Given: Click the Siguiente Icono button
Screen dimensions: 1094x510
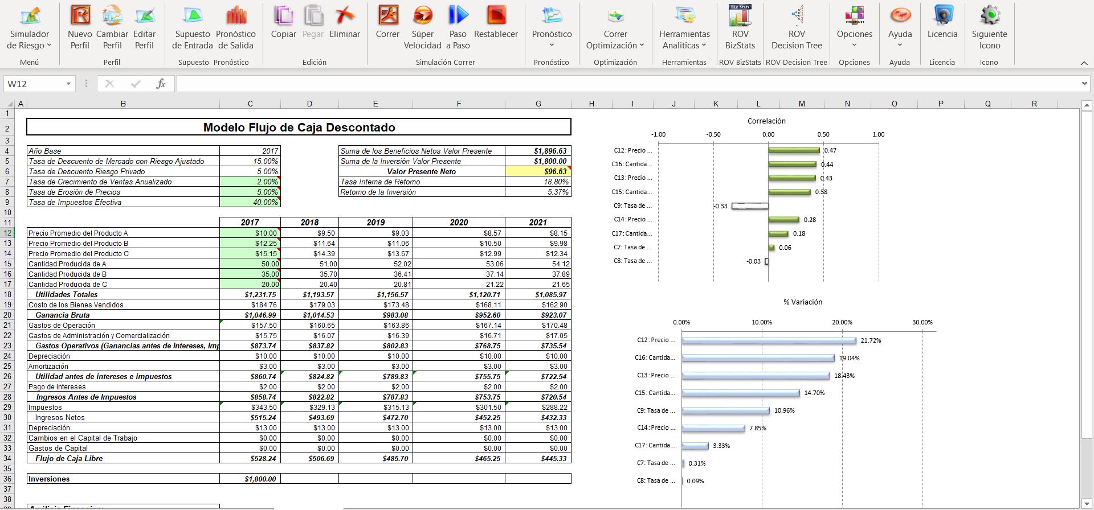Looking at the screenshot, I should point(990,27).
